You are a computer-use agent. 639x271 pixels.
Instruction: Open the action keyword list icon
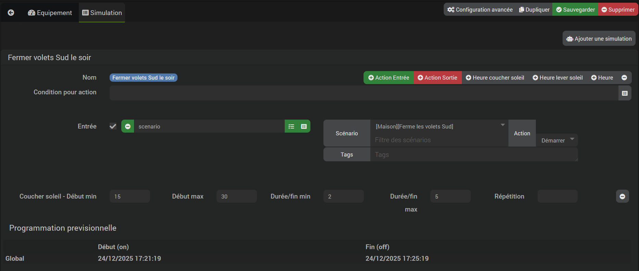(291, 126)
